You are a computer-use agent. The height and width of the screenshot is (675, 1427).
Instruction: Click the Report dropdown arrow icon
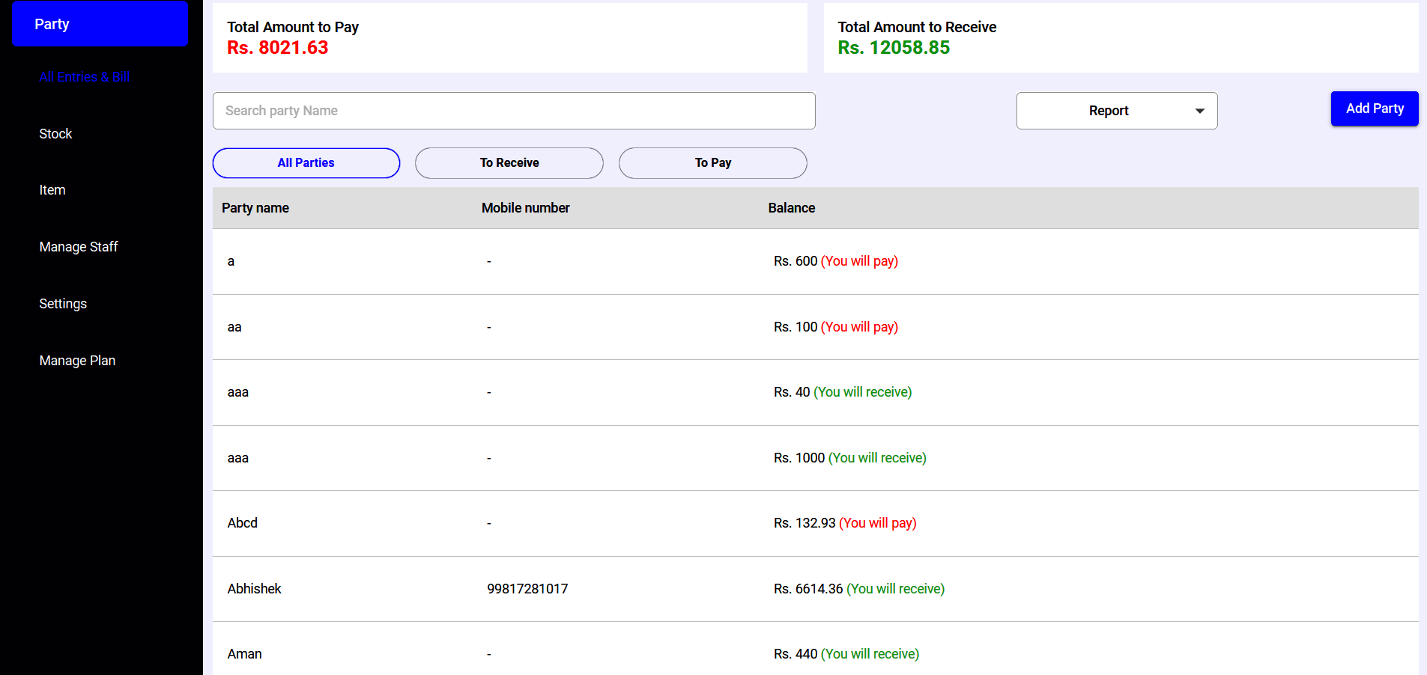pyautogui.click(x=1199, y=110)
